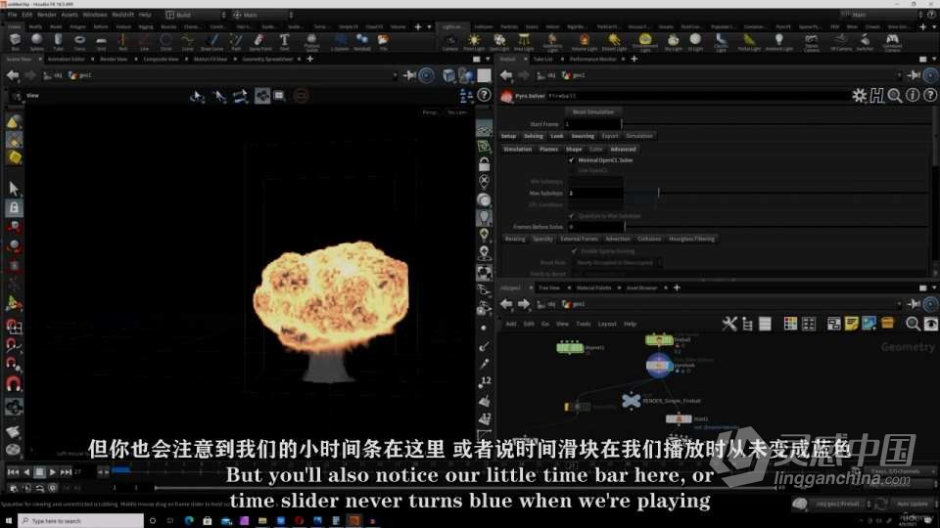This screenshot has height=528, width=940.
Task: Click Max Substeps input field
Action: [594, 194]
